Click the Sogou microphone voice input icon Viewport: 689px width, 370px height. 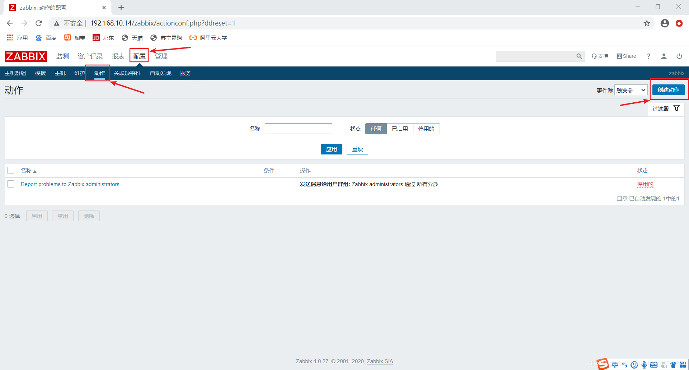(x=644, y=365)
